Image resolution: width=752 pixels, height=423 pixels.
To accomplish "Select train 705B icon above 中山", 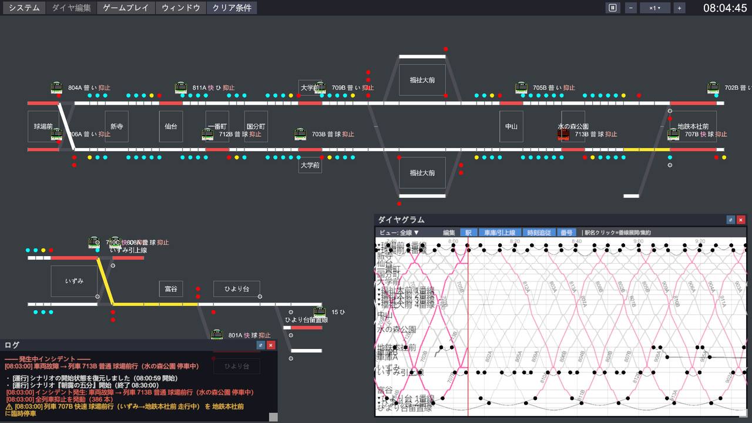I will pyautogui.click(x=521, y=88).
